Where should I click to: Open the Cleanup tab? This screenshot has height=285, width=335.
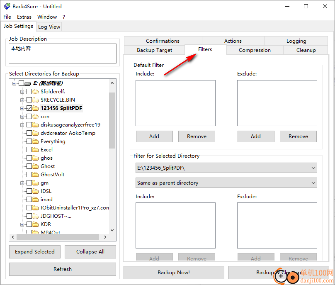pyautogui.click(x=306, y=50)
